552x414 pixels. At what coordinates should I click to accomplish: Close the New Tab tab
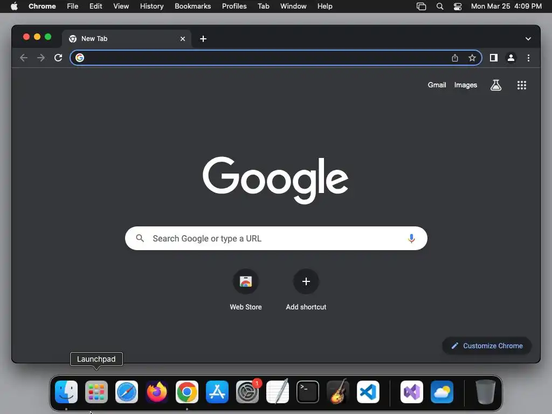click(182, 39)
